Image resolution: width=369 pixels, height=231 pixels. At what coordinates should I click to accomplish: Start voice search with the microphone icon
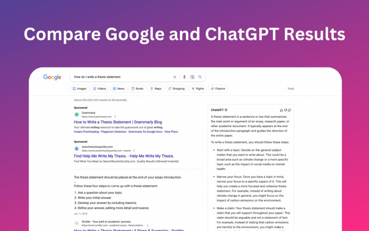(184, 77)
